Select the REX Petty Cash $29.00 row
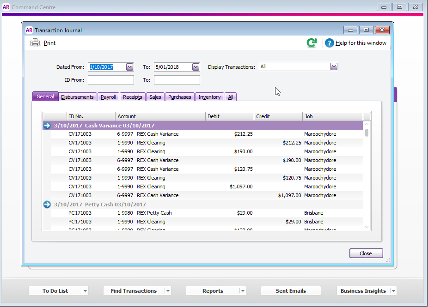 point(207,213)
